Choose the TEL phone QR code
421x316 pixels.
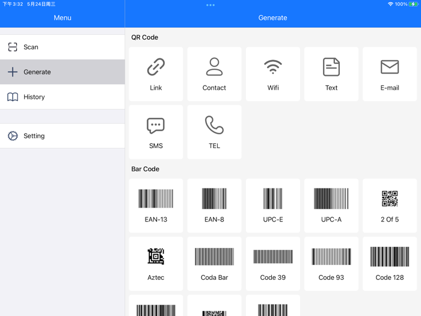214,132
